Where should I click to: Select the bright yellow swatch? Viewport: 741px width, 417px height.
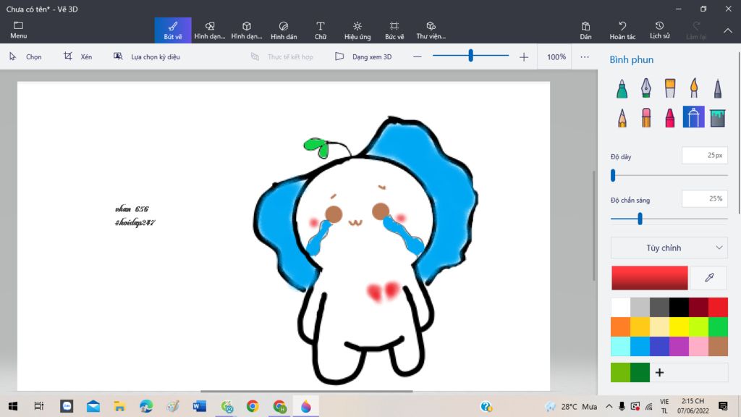tap(679, 327)
